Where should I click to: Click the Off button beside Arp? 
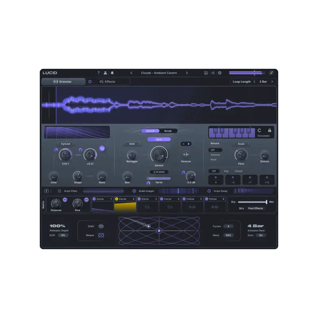pyautogui.click(x=214, y=171)
